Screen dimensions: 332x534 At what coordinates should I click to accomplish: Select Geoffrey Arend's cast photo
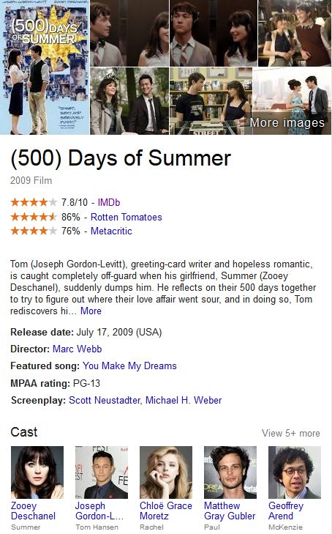pyautogui.click(x=294, y=472)
